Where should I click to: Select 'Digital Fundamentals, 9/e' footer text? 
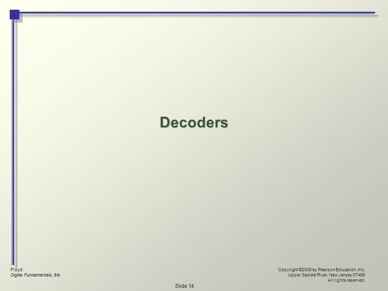click(35, 275)
